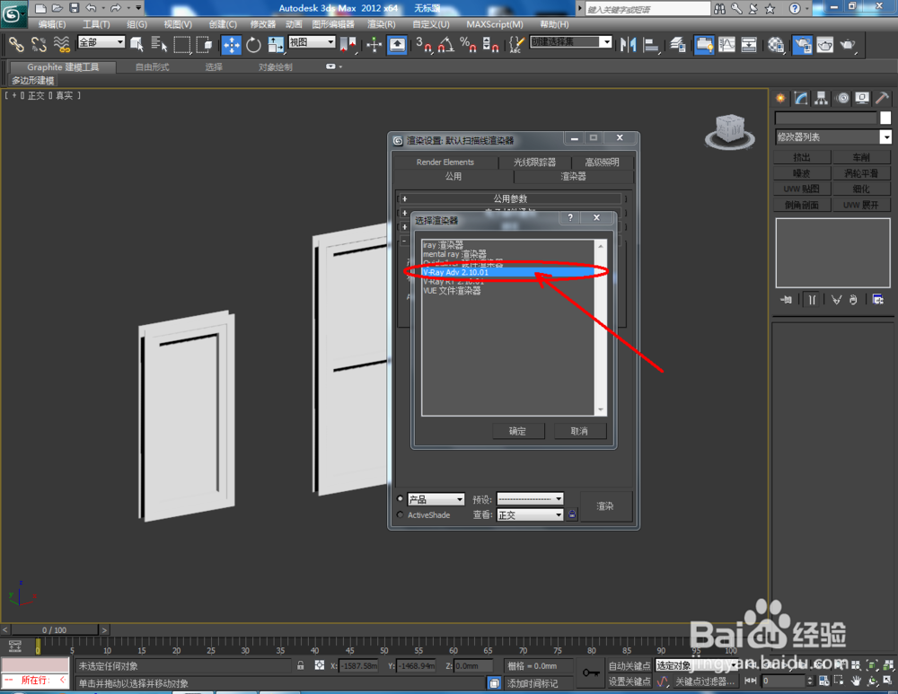
Task: Open the 预设 preset dropdown
Action: click(x=530, y=499)
